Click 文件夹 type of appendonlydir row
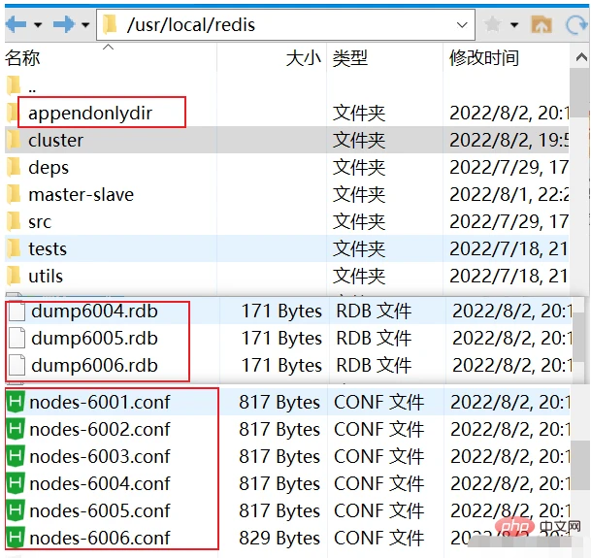 pos(359,114)
